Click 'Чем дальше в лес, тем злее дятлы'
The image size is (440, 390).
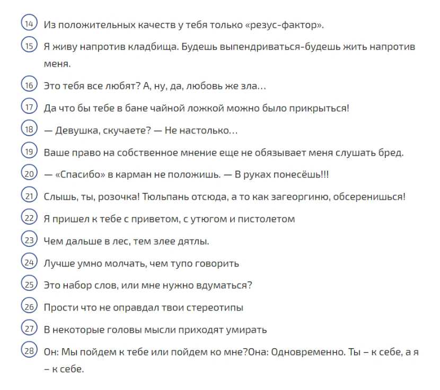coord(126,241)
